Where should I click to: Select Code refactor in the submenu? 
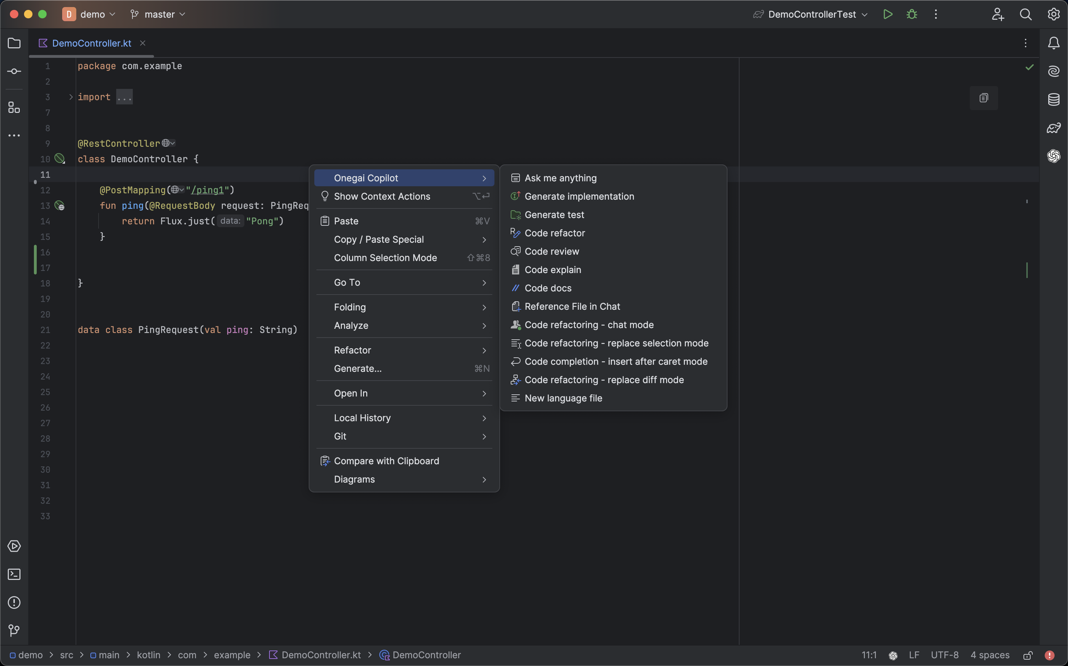[613, 233]
